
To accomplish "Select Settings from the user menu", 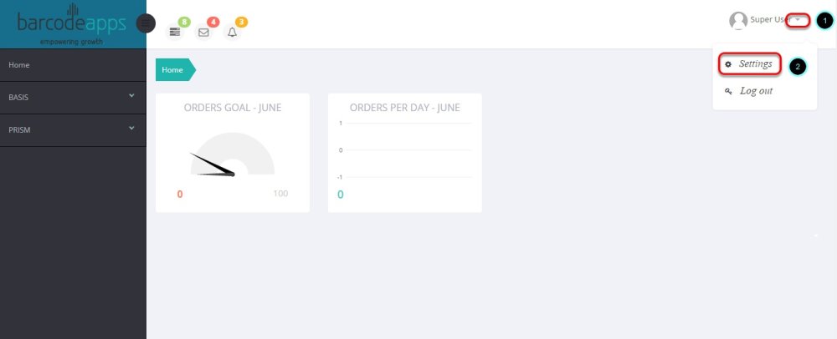I will (755, 64).
